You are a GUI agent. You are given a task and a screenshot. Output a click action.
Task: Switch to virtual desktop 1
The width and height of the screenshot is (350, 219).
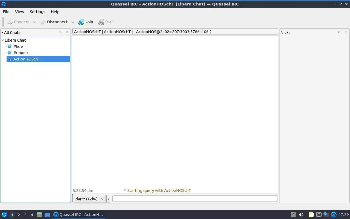point(12,215)
